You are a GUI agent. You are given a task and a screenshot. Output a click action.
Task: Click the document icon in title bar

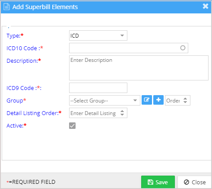tap(6, 7)
